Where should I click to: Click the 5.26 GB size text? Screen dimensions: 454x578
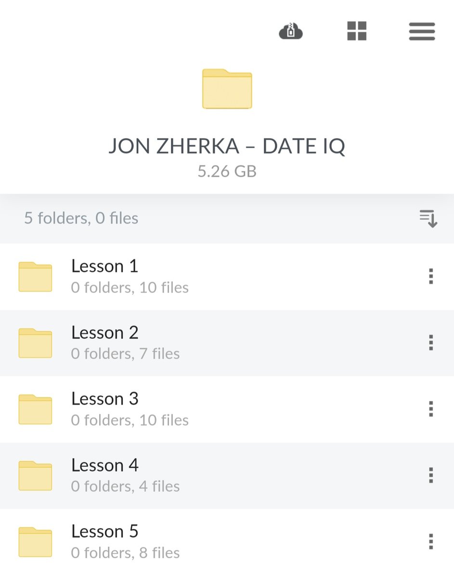(x=227, y=171)
